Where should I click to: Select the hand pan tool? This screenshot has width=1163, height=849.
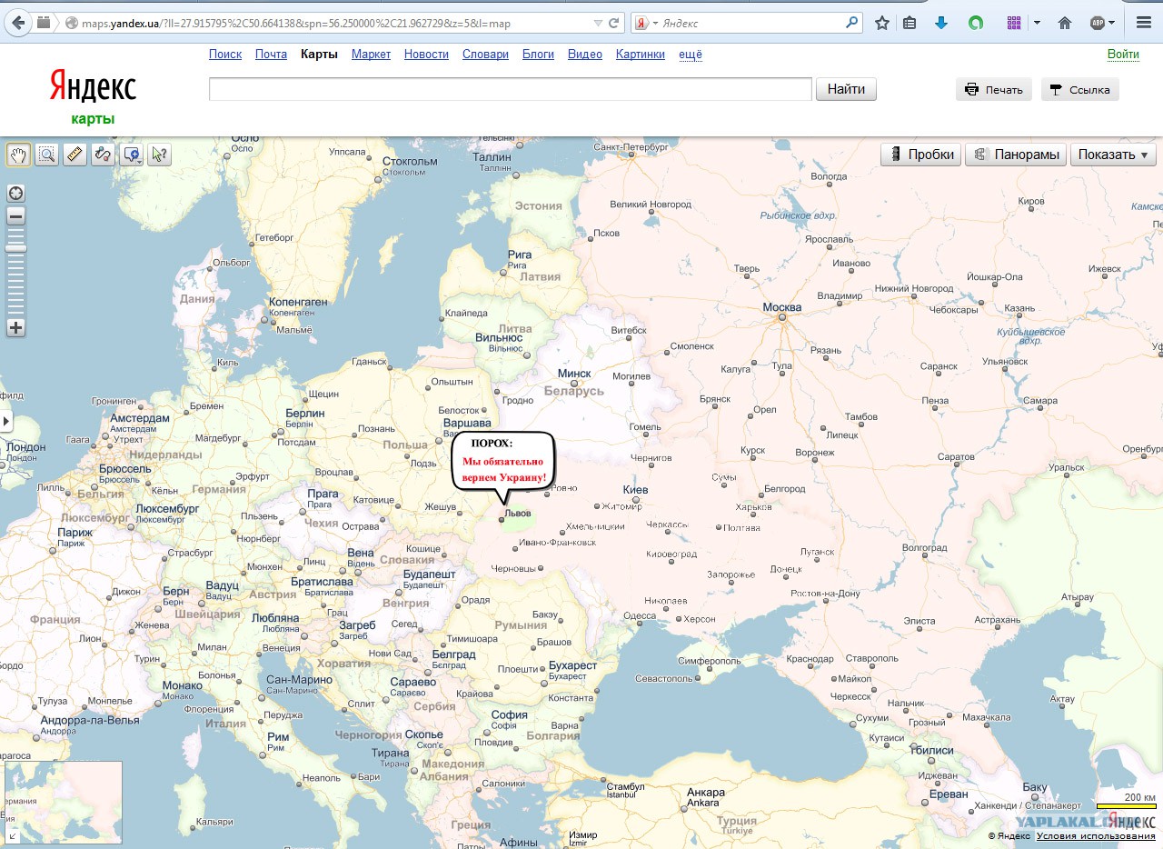pyautogui.click(x=18, y=155)
